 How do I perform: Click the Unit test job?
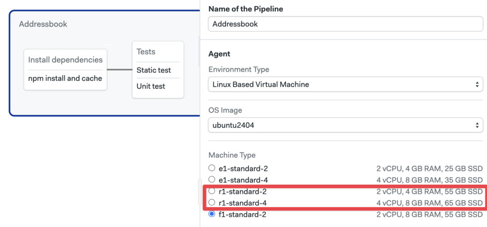pos(151,86)
